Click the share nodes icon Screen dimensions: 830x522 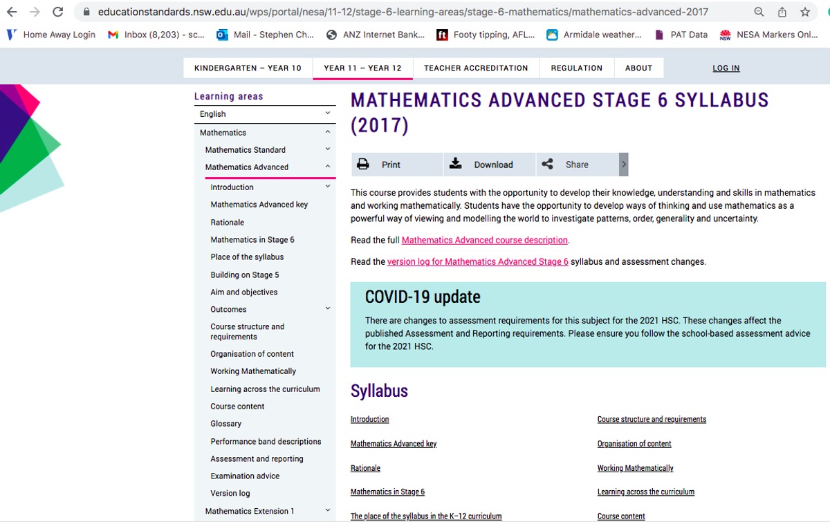pos(547,165)
